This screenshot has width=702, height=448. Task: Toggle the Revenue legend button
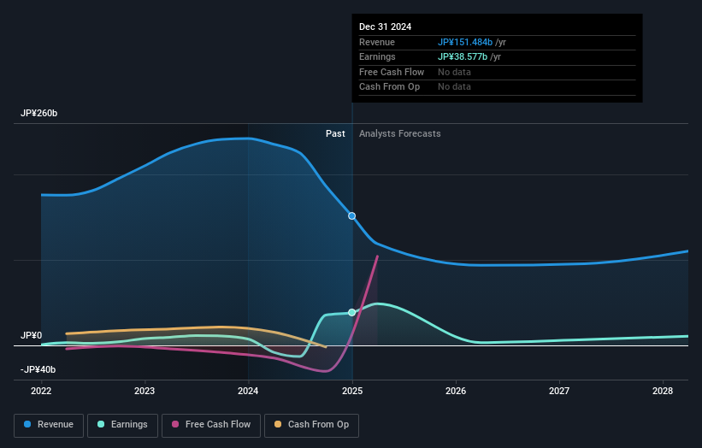49,425
